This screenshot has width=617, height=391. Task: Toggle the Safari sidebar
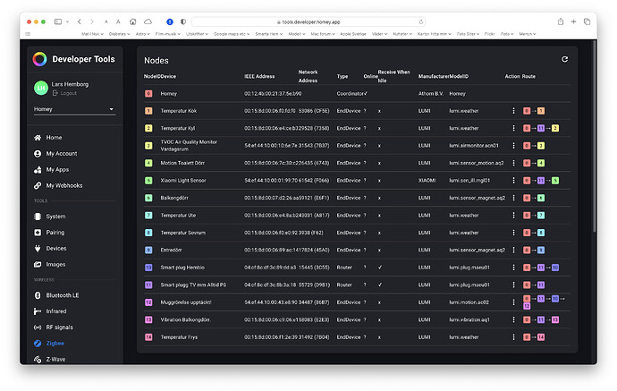(x=58, y=21)
